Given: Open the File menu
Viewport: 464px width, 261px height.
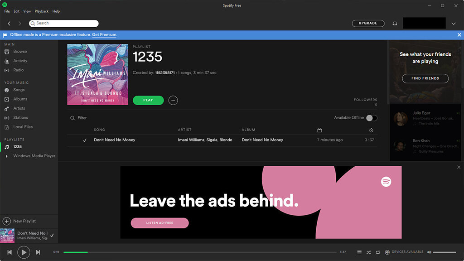Looking at the screenshot, I should tap(7, 11).
